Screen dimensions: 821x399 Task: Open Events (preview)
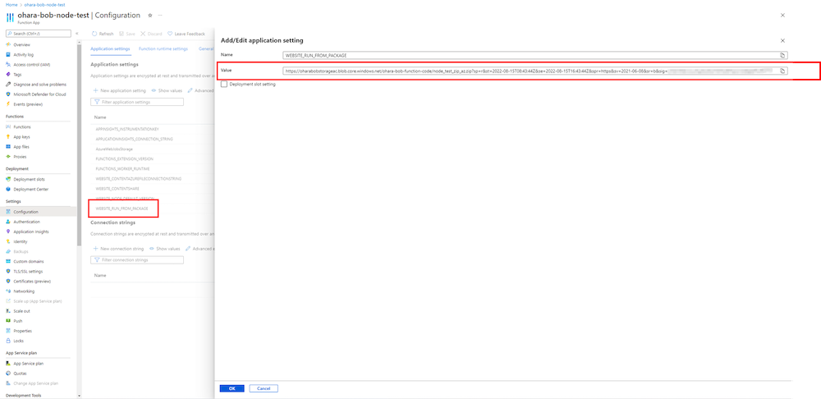pyautogui.click(x=28, y=104)
